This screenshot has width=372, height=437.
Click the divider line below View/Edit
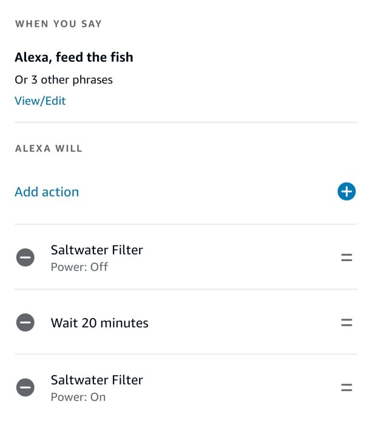[x=186, y=123]
